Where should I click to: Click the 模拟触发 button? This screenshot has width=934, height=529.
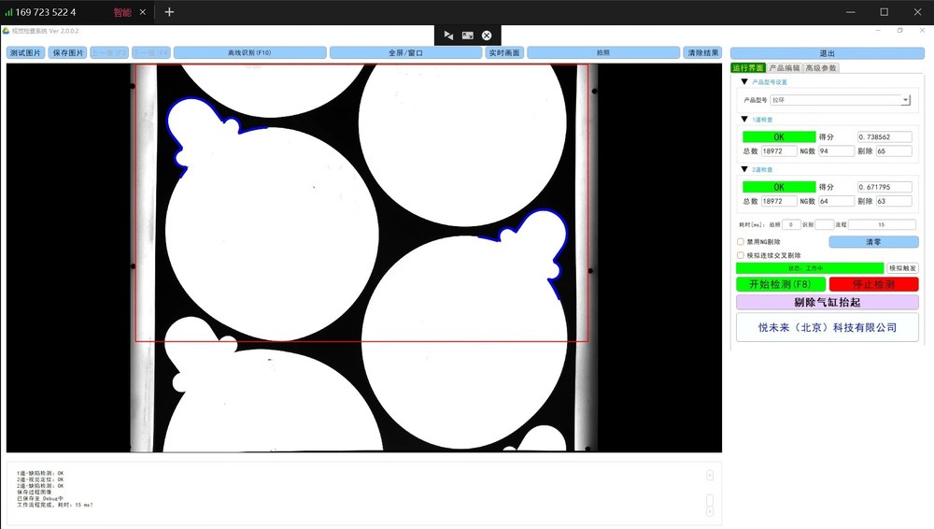(x=902, y=268)
